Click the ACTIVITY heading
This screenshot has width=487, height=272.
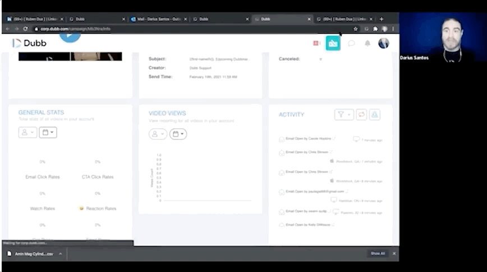(x=291, y=115)
